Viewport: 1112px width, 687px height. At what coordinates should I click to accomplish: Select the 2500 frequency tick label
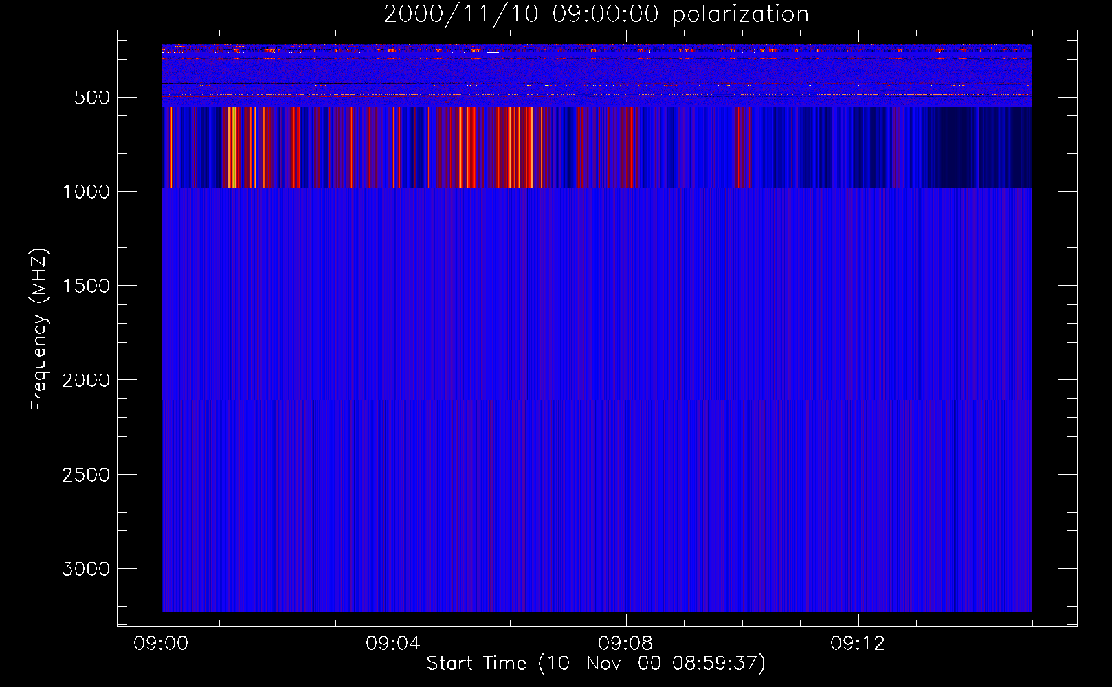[x=86, y=475]
